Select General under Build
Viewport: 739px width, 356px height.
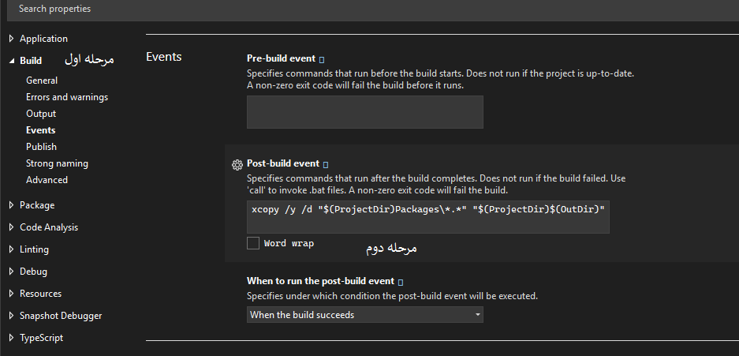pyautogui.click(x=42, y=81)
